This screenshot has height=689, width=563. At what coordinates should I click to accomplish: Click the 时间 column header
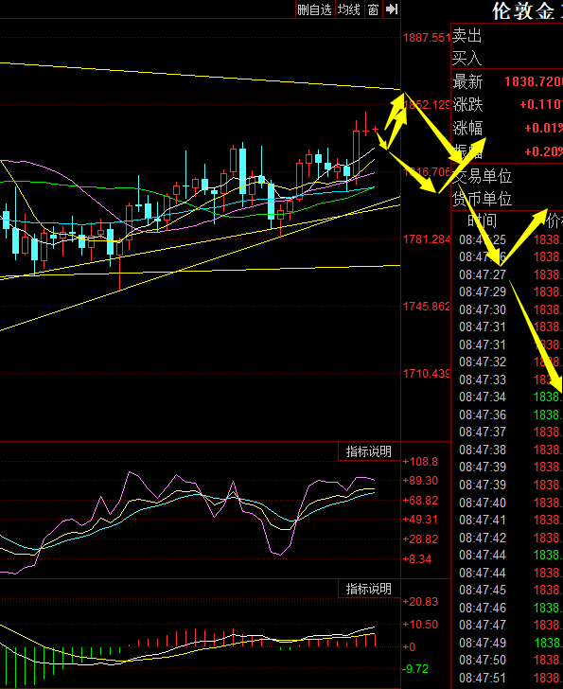point(482,221)
